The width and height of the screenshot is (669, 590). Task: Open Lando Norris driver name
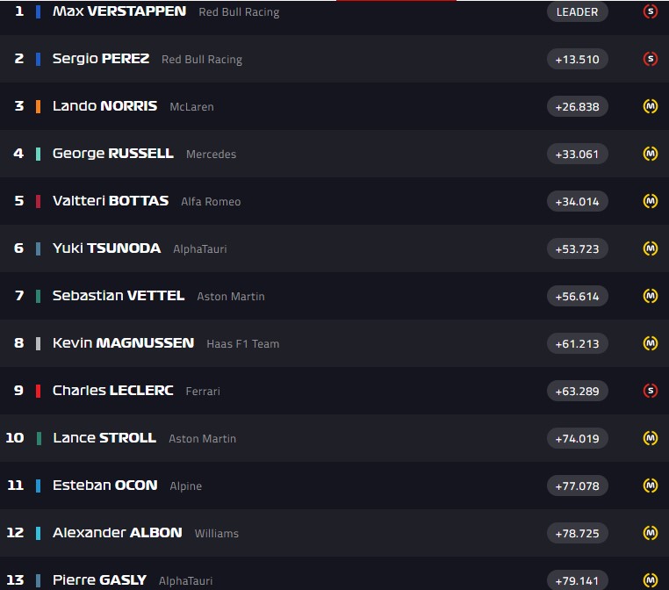tap(104, 106)
